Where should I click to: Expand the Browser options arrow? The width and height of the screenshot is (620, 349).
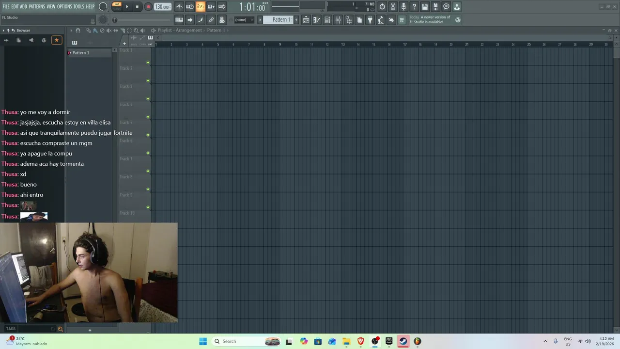3,31
